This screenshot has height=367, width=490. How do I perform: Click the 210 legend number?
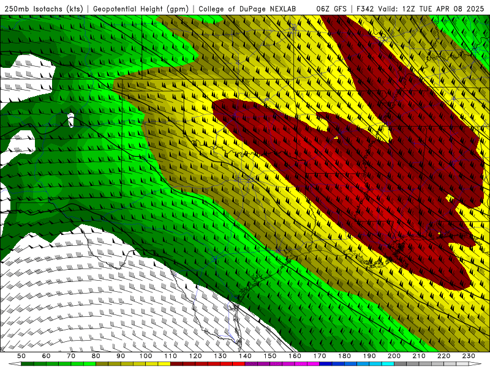(x=419, y=356)
